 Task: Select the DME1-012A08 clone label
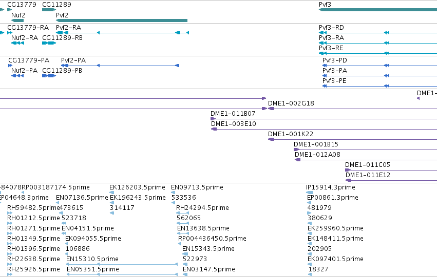click(318, 155)
